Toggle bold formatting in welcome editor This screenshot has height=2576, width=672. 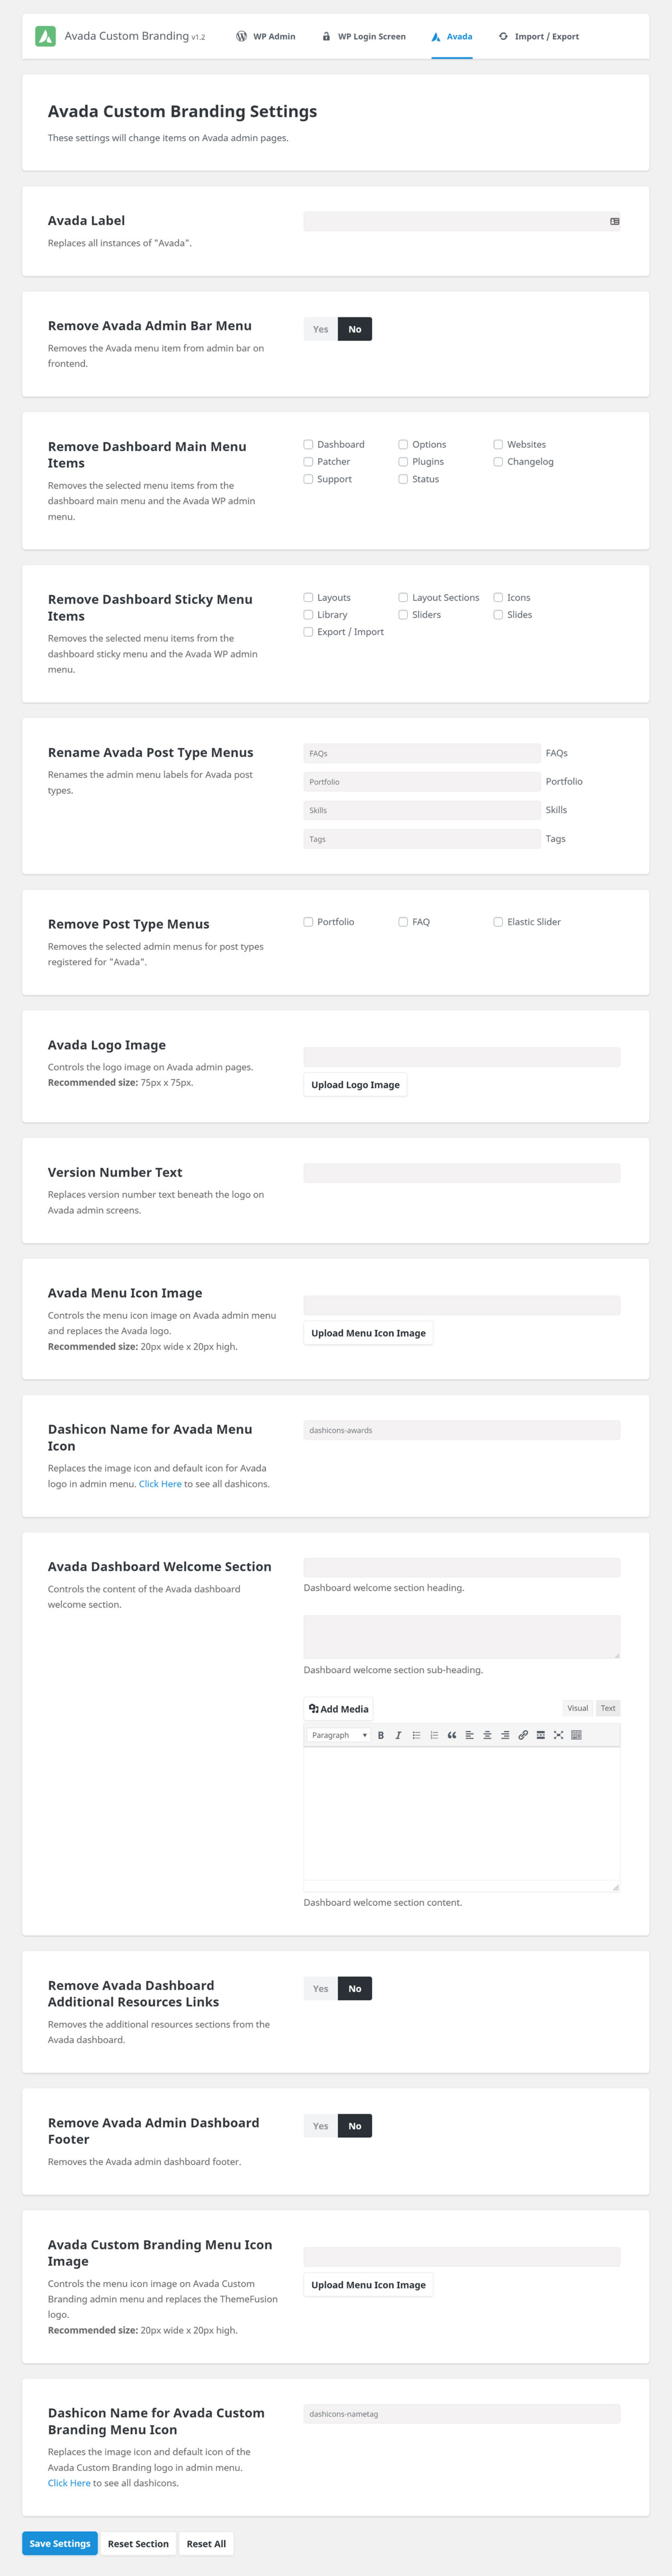tap(380, 1735)
